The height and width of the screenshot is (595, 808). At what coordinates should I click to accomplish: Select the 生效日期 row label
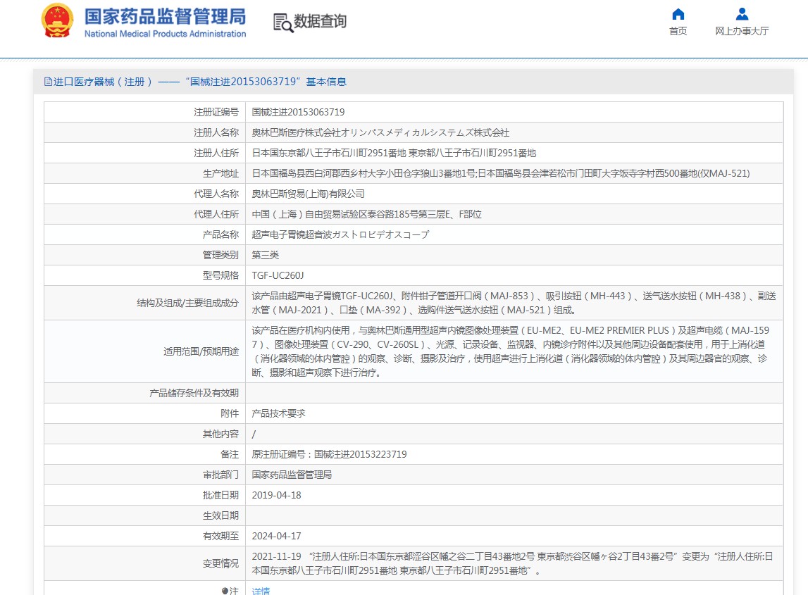pos(221,515)
